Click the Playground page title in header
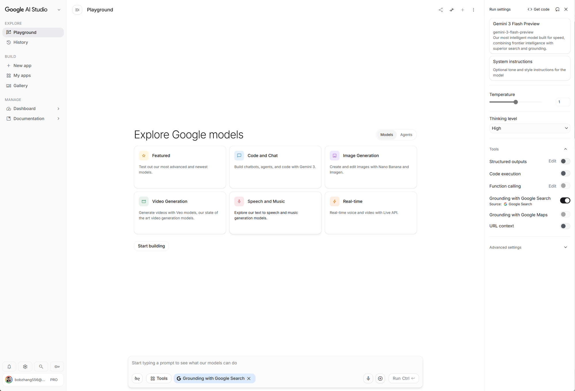 coord(100,10)
